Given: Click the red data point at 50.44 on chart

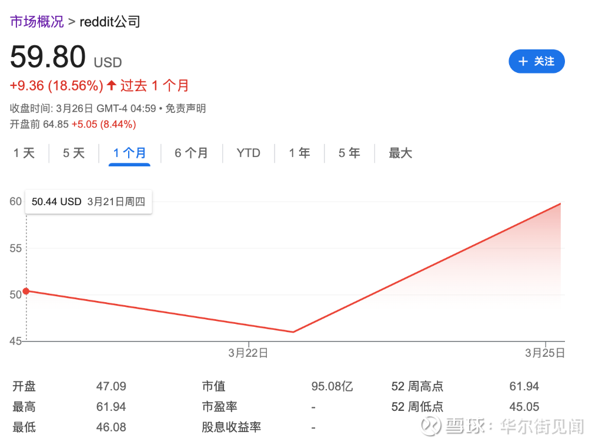Looking at the screenshot, I should click(x=26, y=292).
